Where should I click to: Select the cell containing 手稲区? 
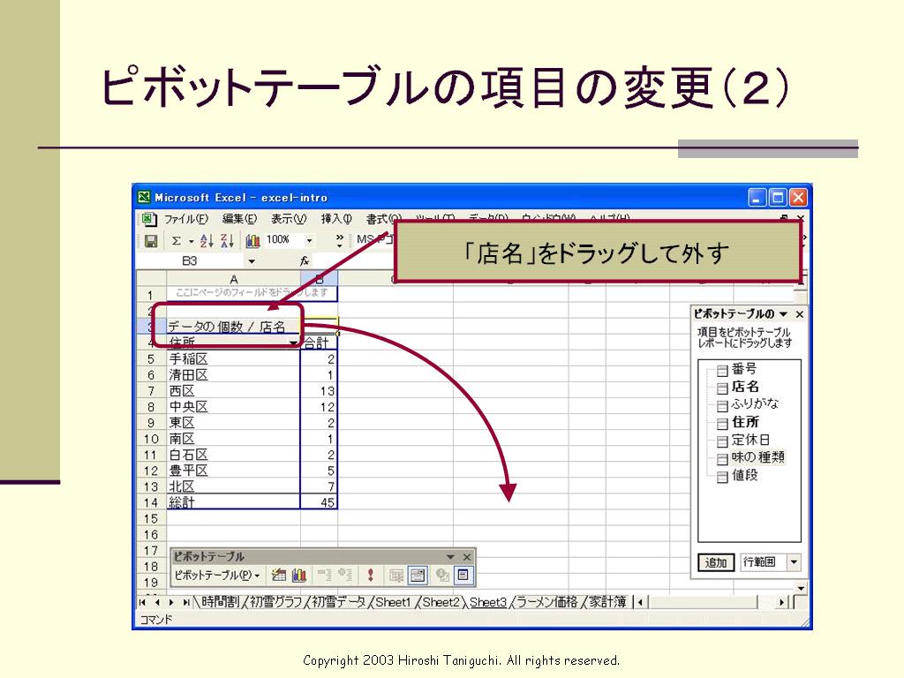[233, 359]
